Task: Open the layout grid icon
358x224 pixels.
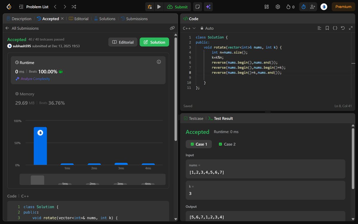Action: click(267, 7)
